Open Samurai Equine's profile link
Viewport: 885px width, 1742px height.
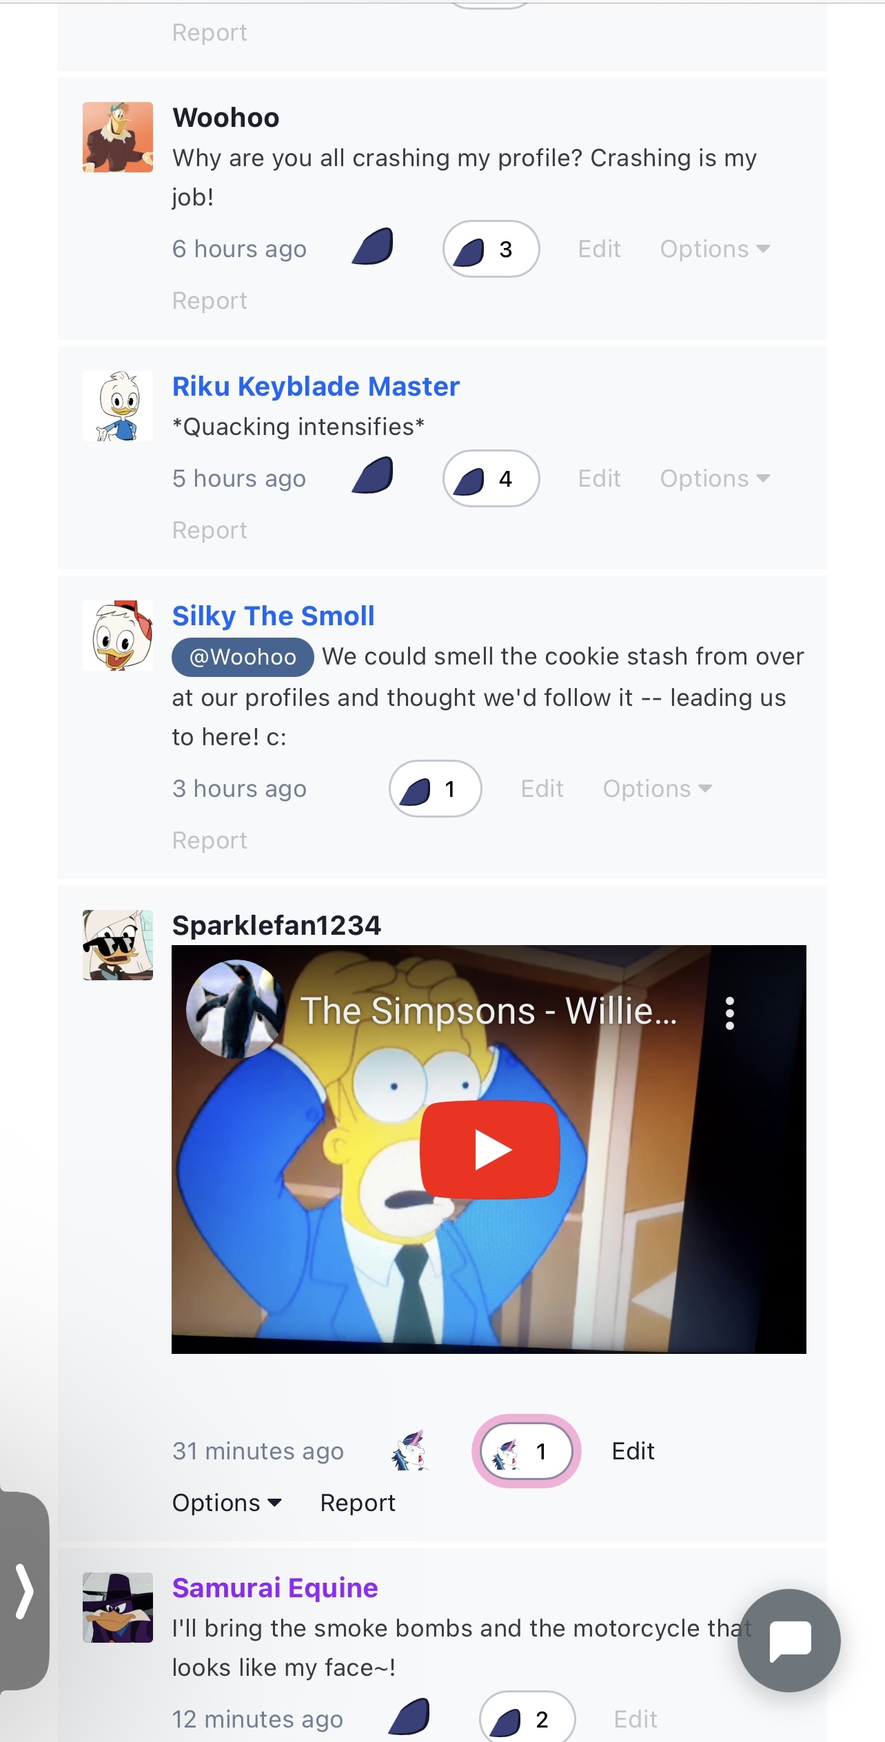[275, 1588]
